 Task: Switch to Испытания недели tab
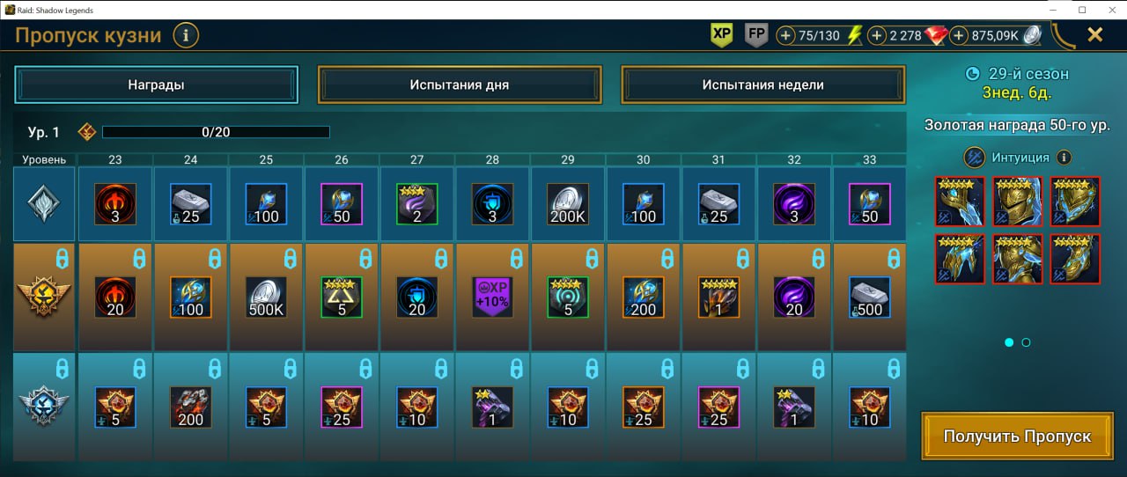tap(763, 85)
